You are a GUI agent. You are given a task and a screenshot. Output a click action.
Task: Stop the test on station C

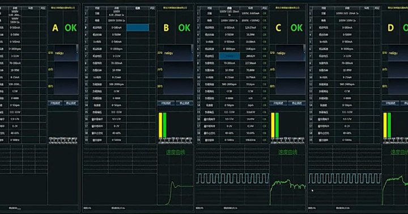click(296, 103)
